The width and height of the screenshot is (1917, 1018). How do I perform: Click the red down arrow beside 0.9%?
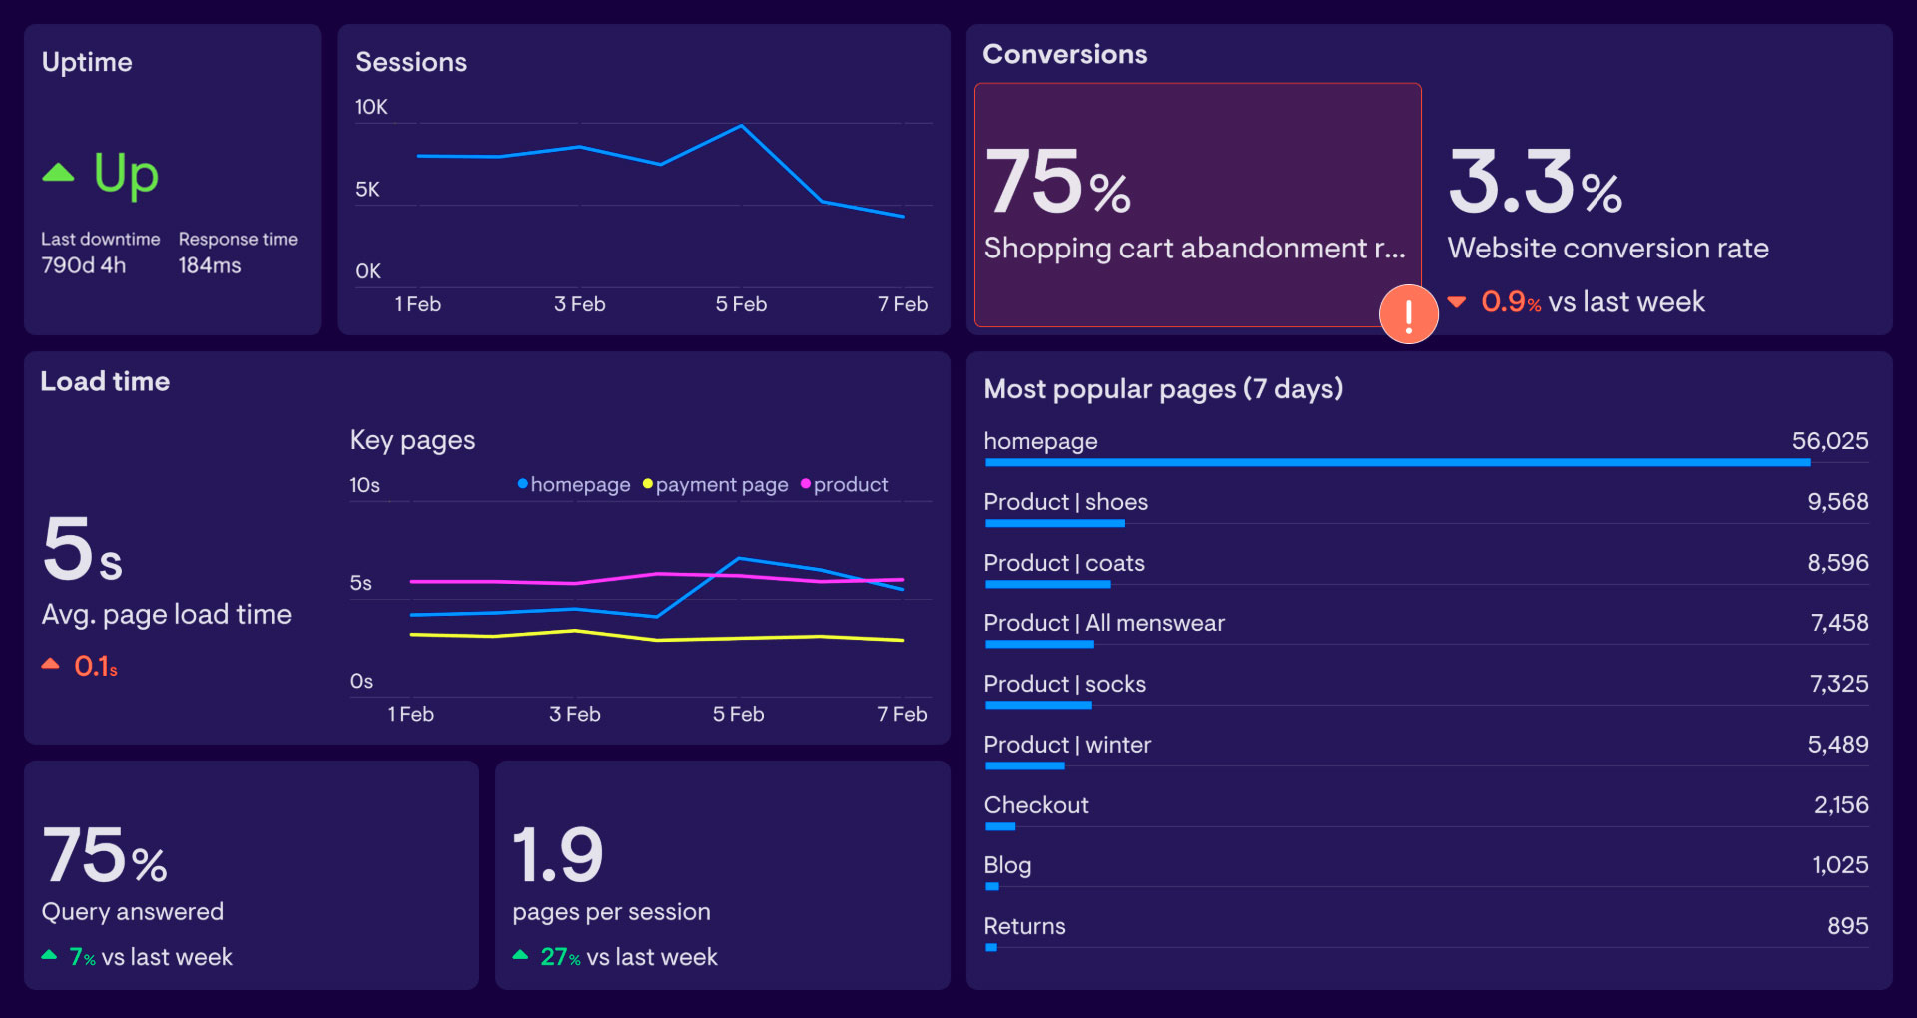1457,301
